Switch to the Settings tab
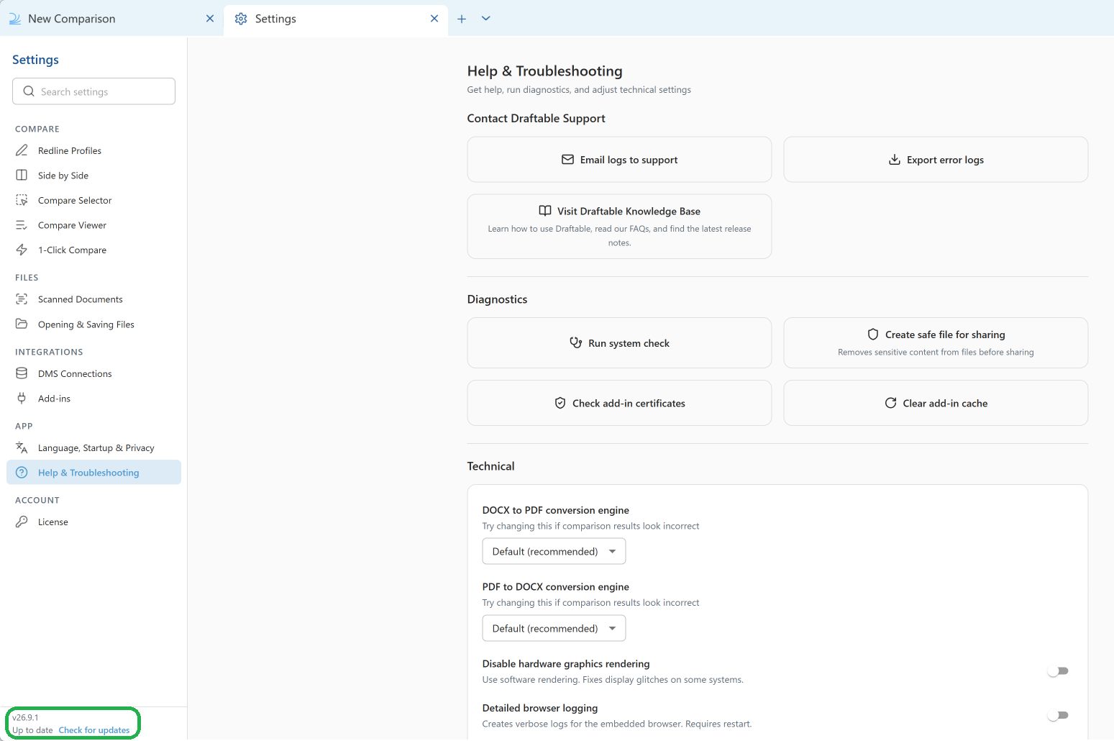The height and width of the screenshot is (741, 1114). (x=336, y=19)
